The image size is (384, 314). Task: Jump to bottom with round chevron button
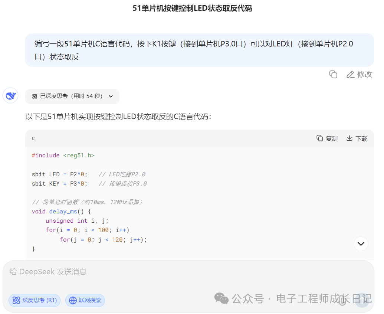click(x=361, y=244)
